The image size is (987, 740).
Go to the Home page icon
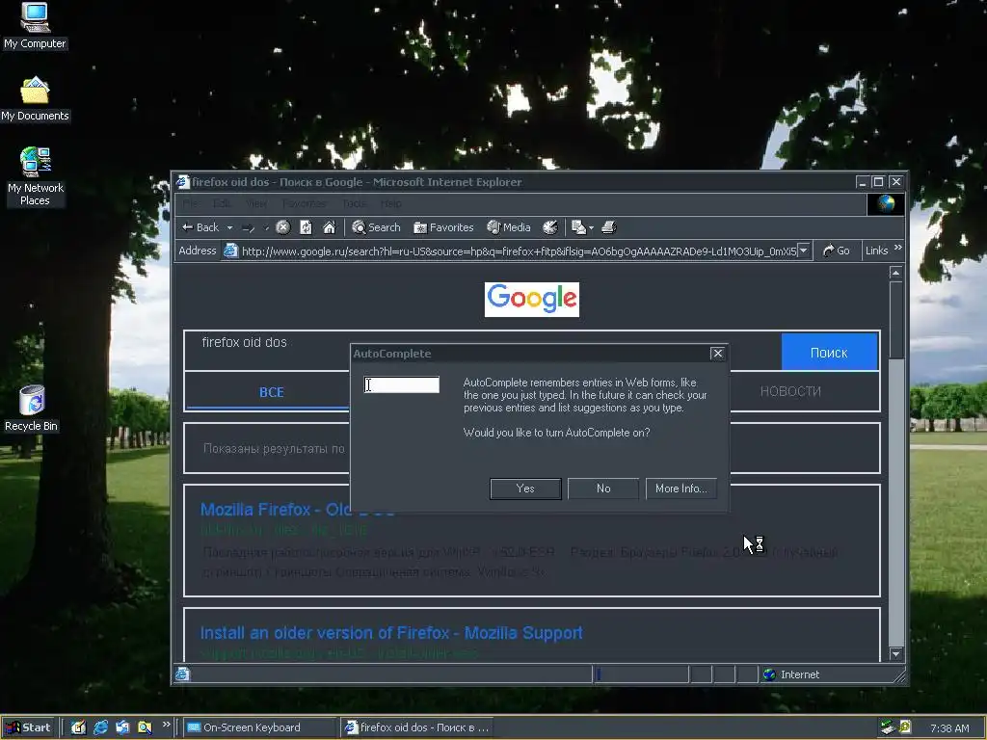(x=330, y=227)
